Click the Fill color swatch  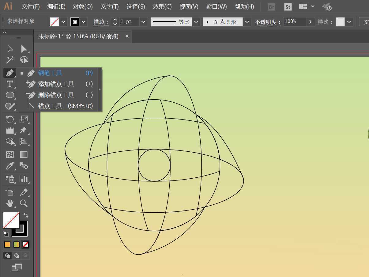[11, 220]
